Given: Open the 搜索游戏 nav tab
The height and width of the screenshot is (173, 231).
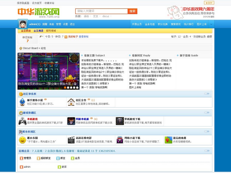Looking at the screenshot, I should (x=176, y=24).
